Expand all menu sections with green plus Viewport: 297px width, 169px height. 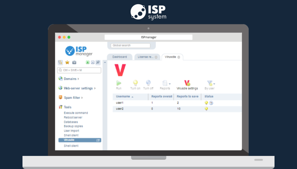[87, 63]
